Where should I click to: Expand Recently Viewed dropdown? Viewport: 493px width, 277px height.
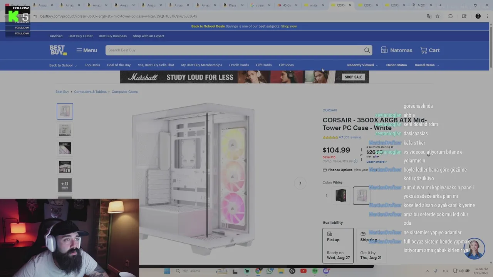tap(363, 65)
